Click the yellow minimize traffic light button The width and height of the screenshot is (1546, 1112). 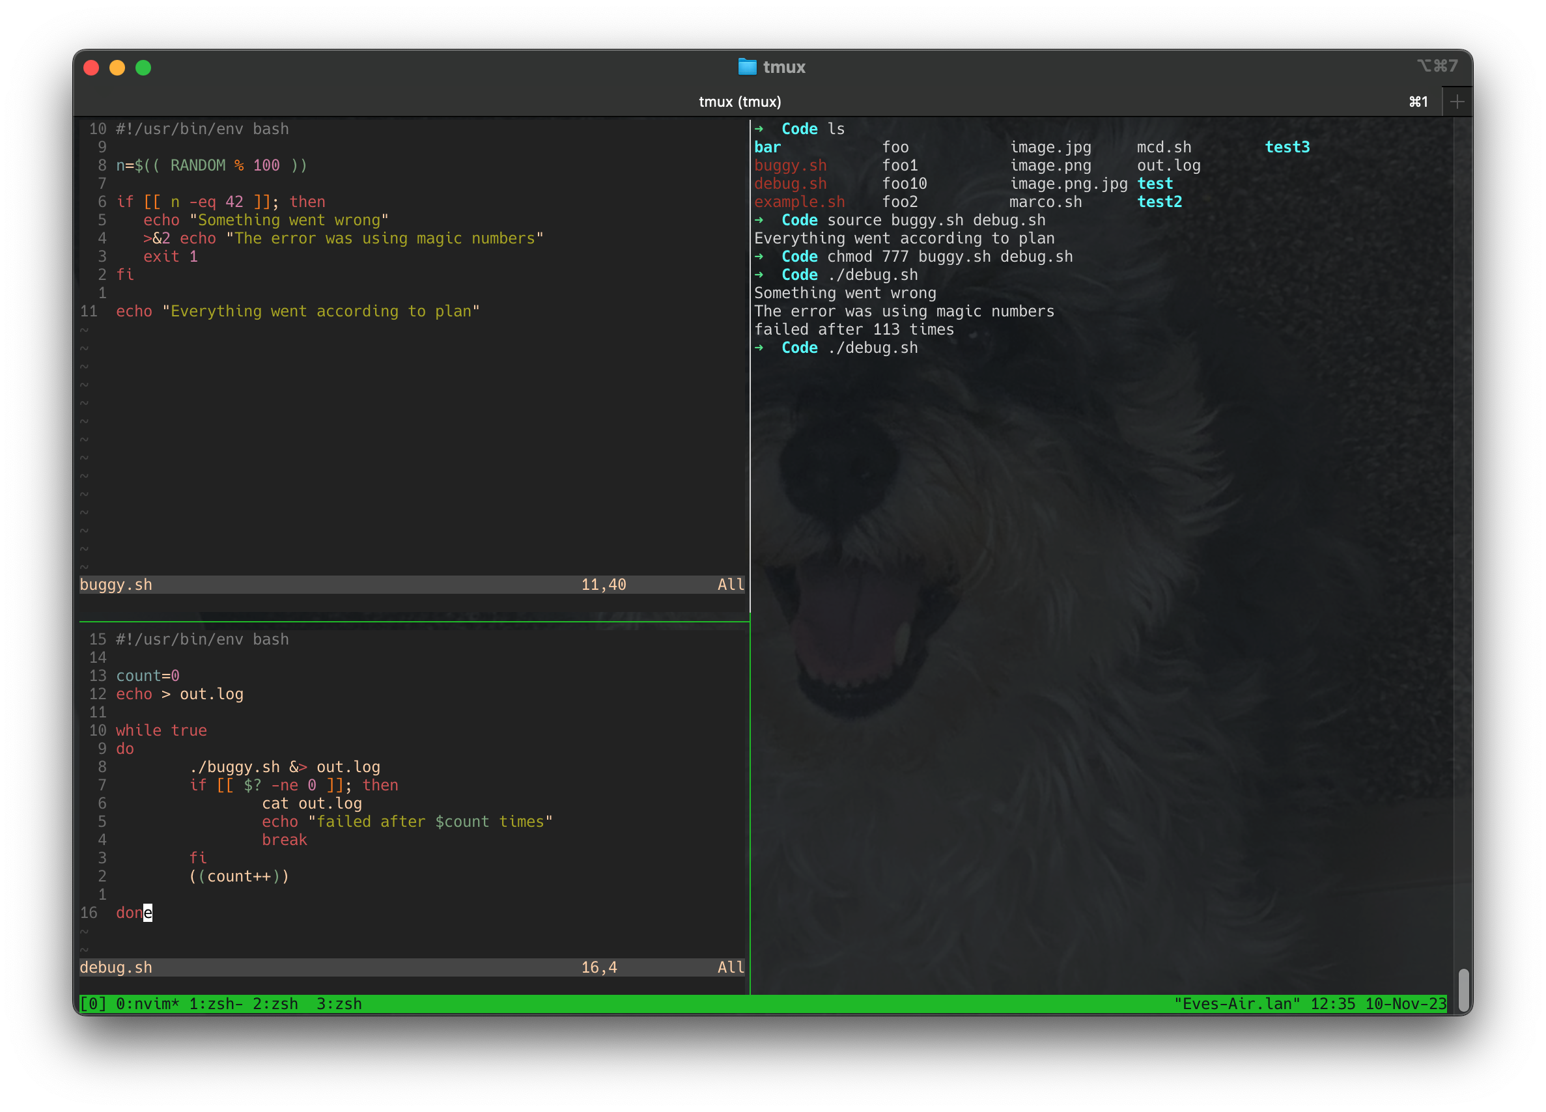(x=117, y=68)
